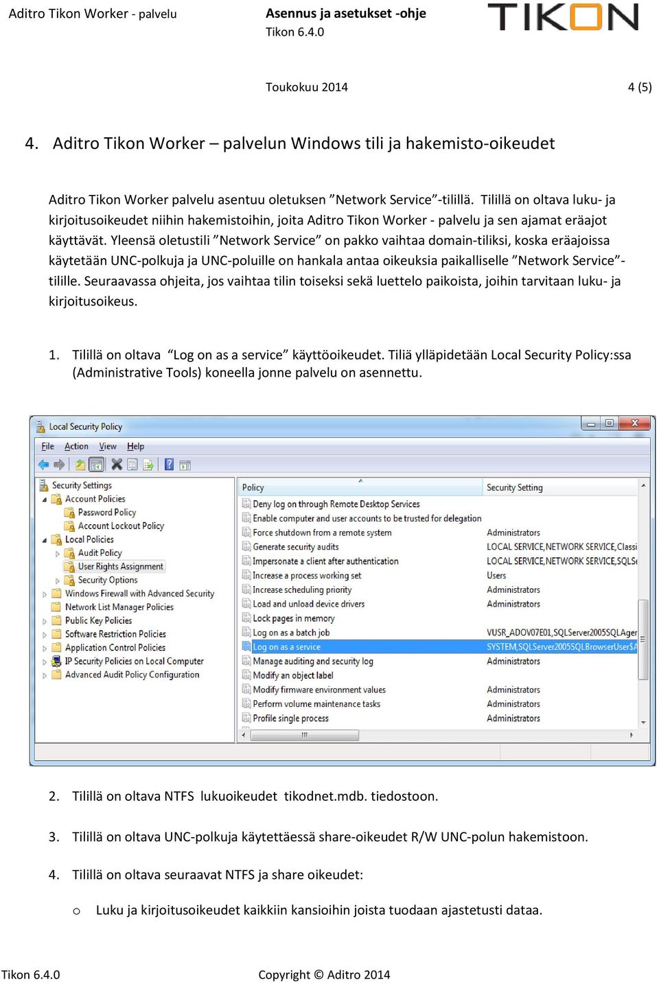Open the Help menu
The width and height of the screenshot is (659, 982).
[x=135, y=446]
